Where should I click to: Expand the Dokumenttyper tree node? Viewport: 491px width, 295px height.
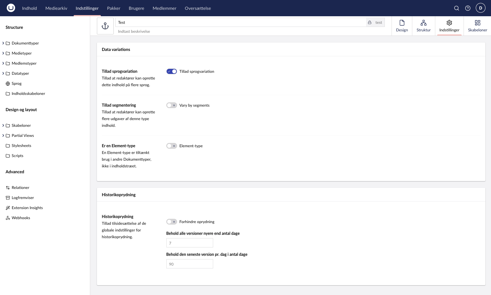[3, 43]
